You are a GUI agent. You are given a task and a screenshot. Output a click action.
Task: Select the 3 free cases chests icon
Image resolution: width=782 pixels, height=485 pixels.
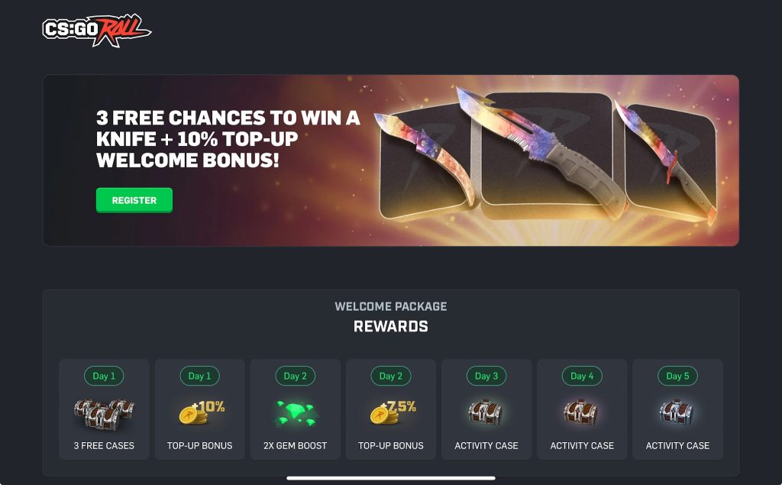click(104, 413)
